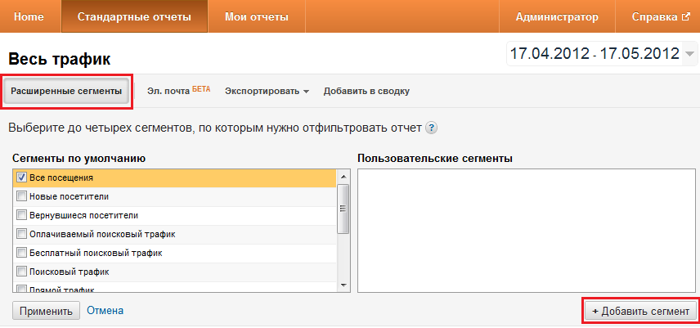Click segments list scrollbar up arrow
The height and width of the screenshot is (328, 700).
[x=343, y=177]
